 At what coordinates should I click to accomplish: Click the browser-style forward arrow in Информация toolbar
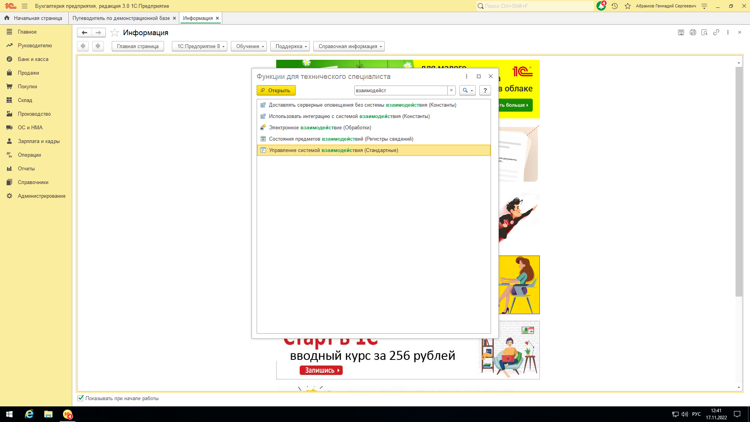pos(98,46)
